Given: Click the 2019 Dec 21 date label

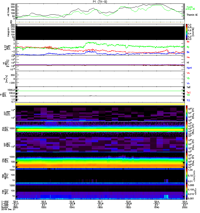Looking at the screenshot, I should (8, 209).
